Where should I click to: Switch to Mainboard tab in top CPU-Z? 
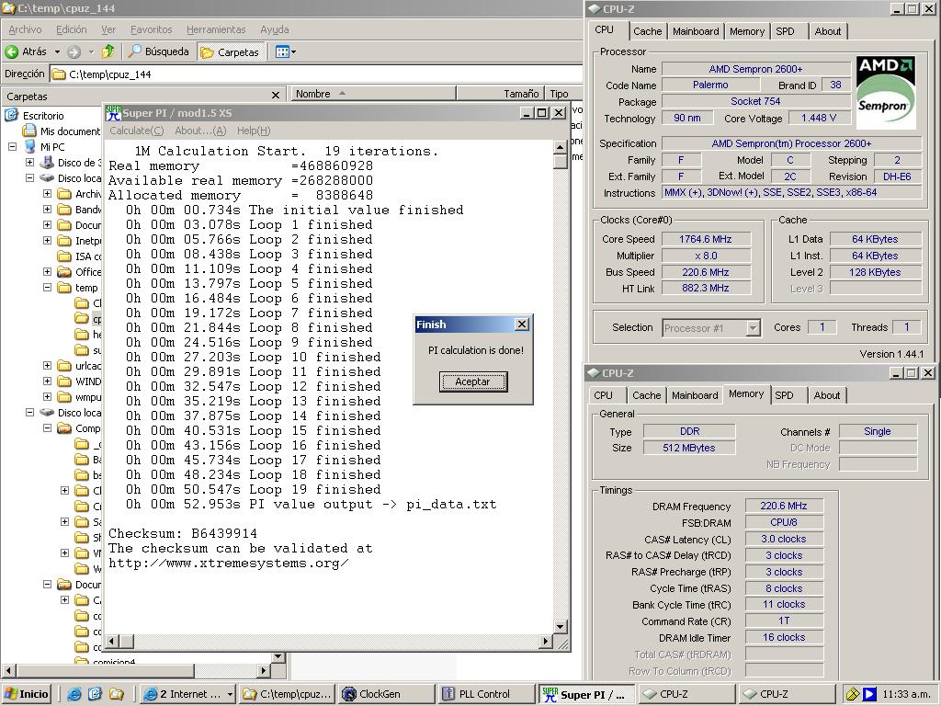point(696,31)
